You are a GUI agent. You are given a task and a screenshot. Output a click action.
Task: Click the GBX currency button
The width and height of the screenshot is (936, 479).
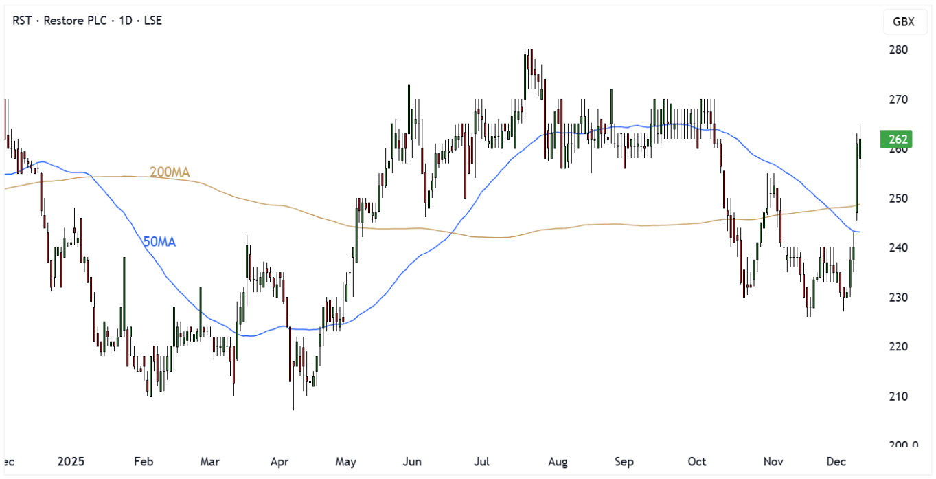903,22
